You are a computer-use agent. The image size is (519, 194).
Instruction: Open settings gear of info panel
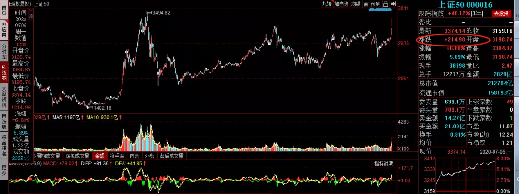(x=31, y=15)
